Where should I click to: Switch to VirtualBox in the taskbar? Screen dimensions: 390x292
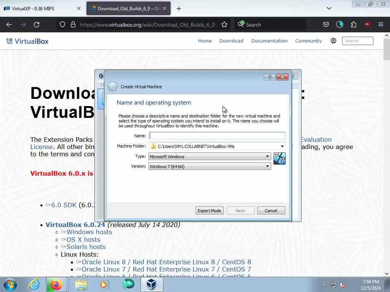pos(152,284)
